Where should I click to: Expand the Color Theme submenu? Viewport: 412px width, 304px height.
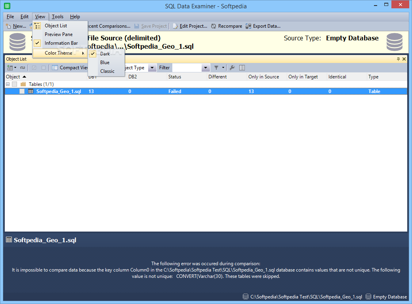point(60,53)
